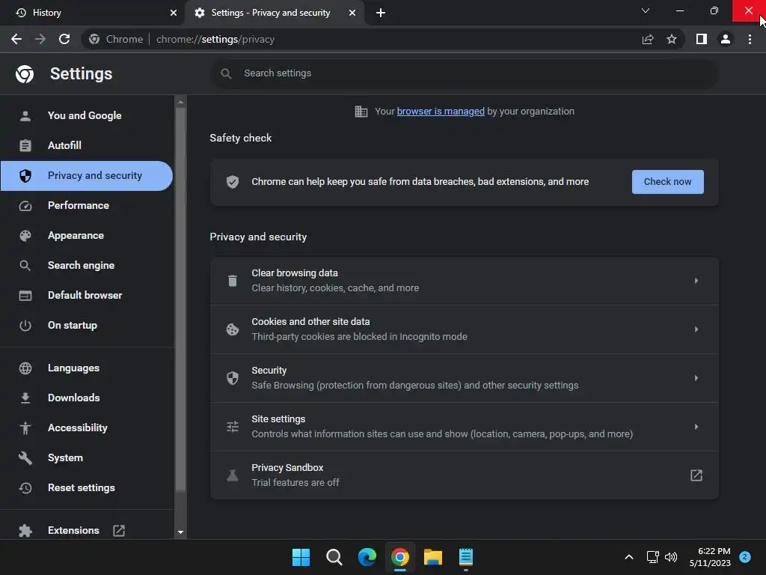Show hidden system tray icons

pos(629,557)
